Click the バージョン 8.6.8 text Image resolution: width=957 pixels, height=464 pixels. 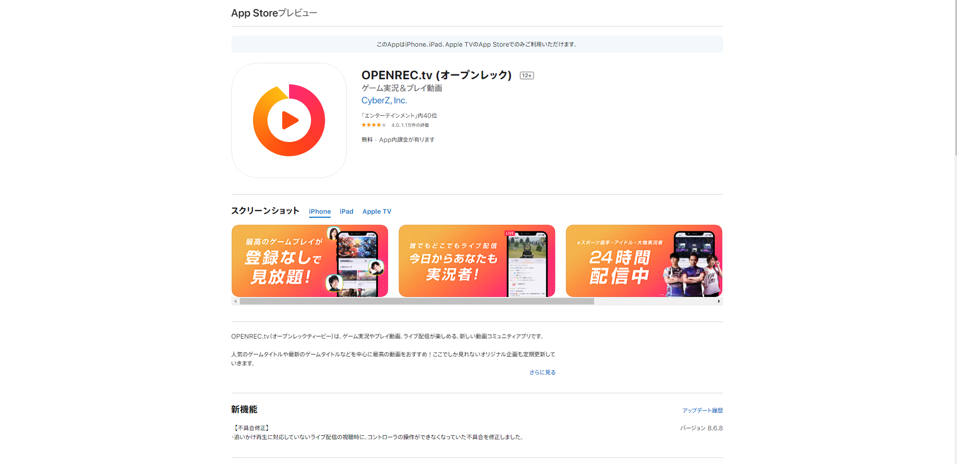(x=702, y=428)
